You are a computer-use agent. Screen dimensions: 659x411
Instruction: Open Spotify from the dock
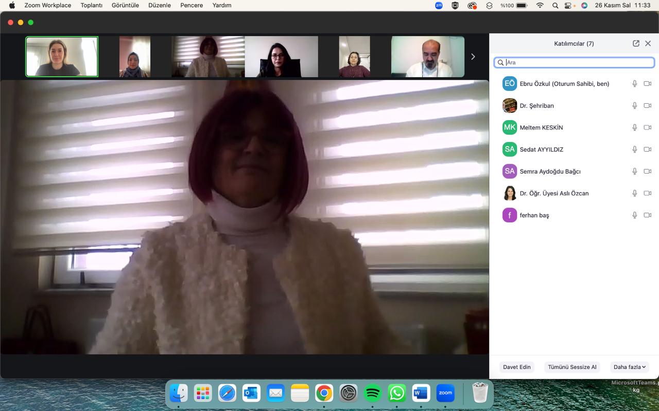pos(373,394)
